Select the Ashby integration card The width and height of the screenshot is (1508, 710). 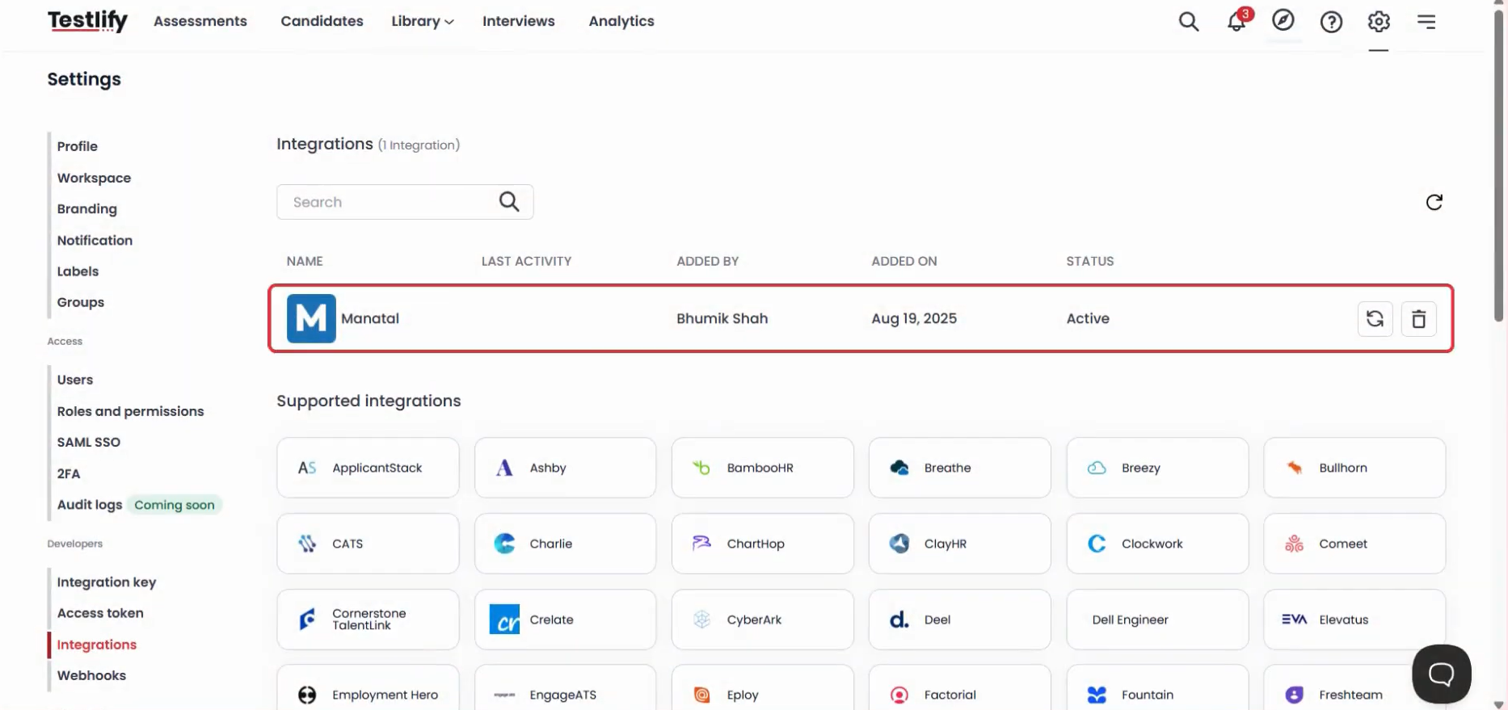click(565, 468)
